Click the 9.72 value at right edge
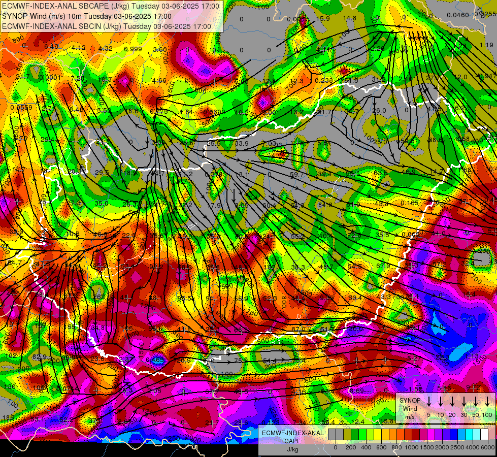Screen dimensions: 497x457 click(473, 387)
